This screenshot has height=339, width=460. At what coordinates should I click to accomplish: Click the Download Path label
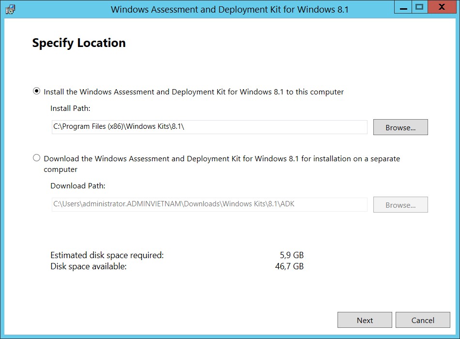point(77,186)
